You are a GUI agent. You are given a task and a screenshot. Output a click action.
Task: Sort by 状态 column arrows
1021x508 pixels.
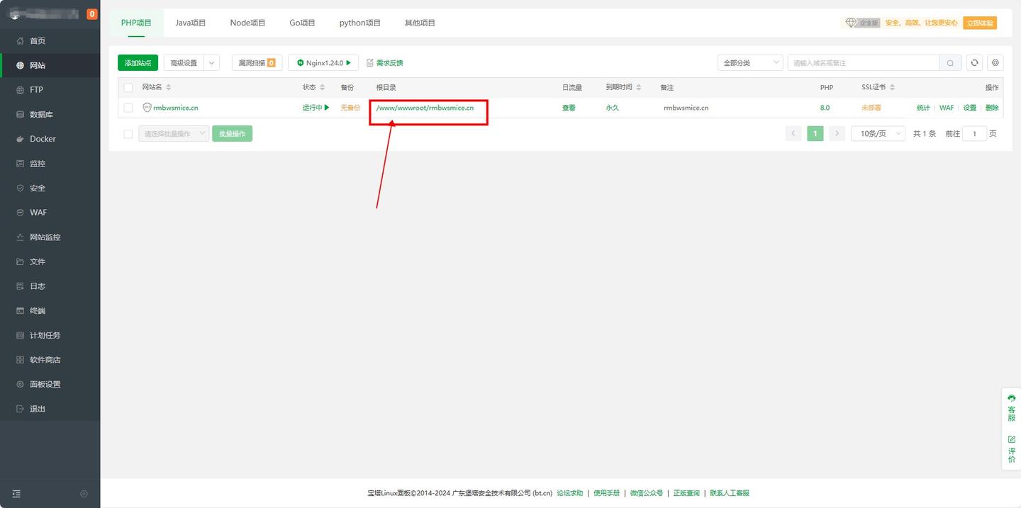pyautogui.click(x=323, y=88)
